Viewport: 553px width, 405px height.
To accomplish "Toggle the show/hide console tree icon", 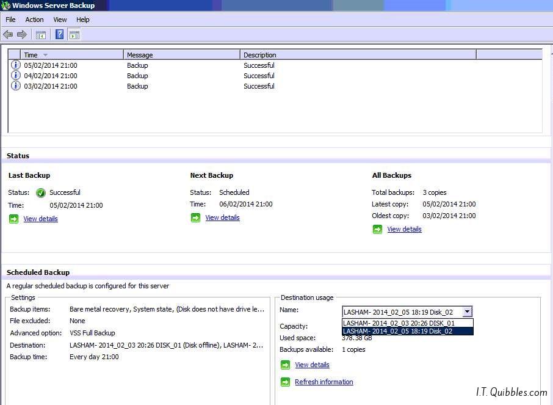I will pos(40,35).
